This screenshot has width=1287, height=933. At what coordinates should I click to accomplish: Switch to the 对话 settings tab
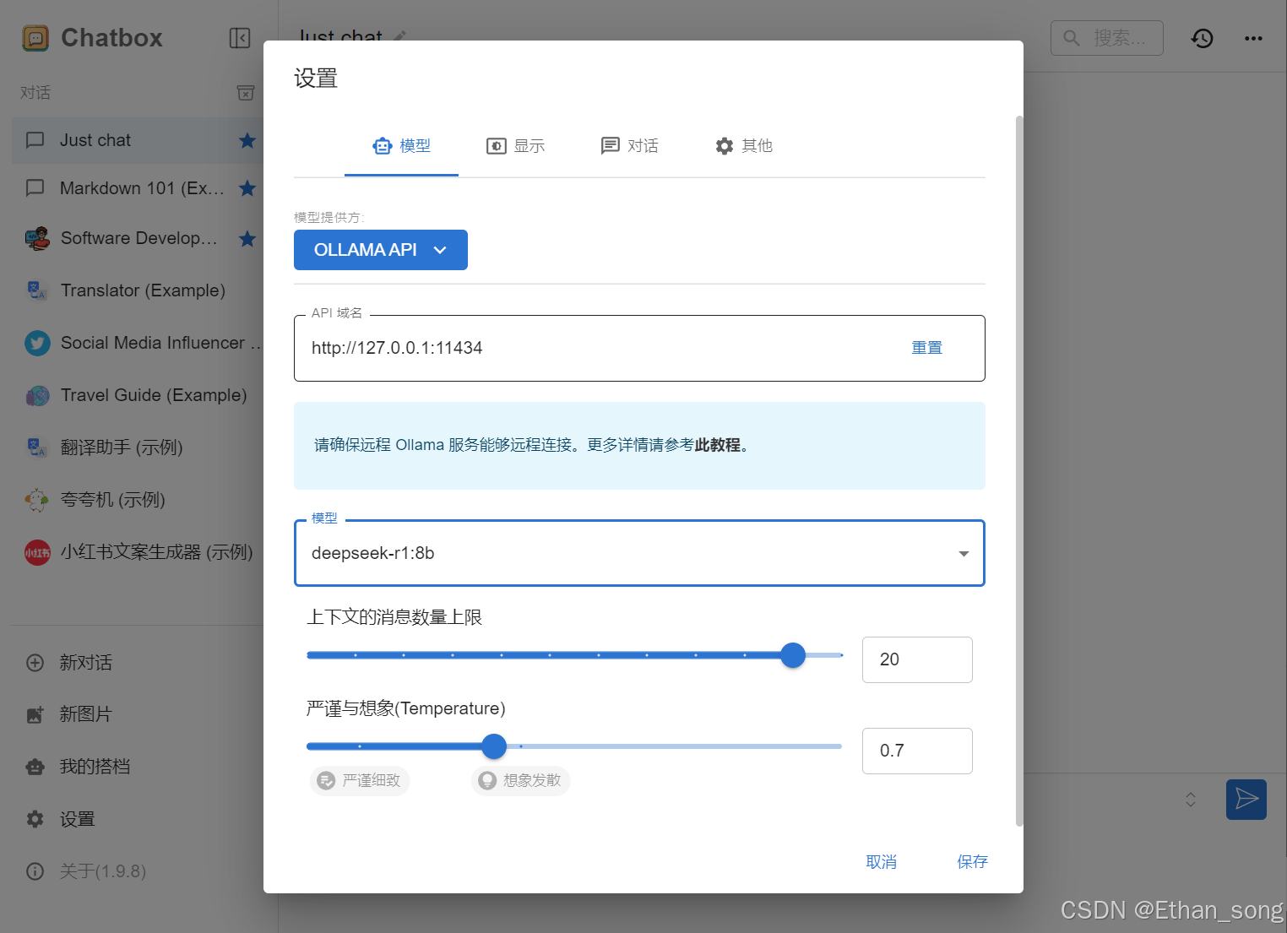coord(629,146)
